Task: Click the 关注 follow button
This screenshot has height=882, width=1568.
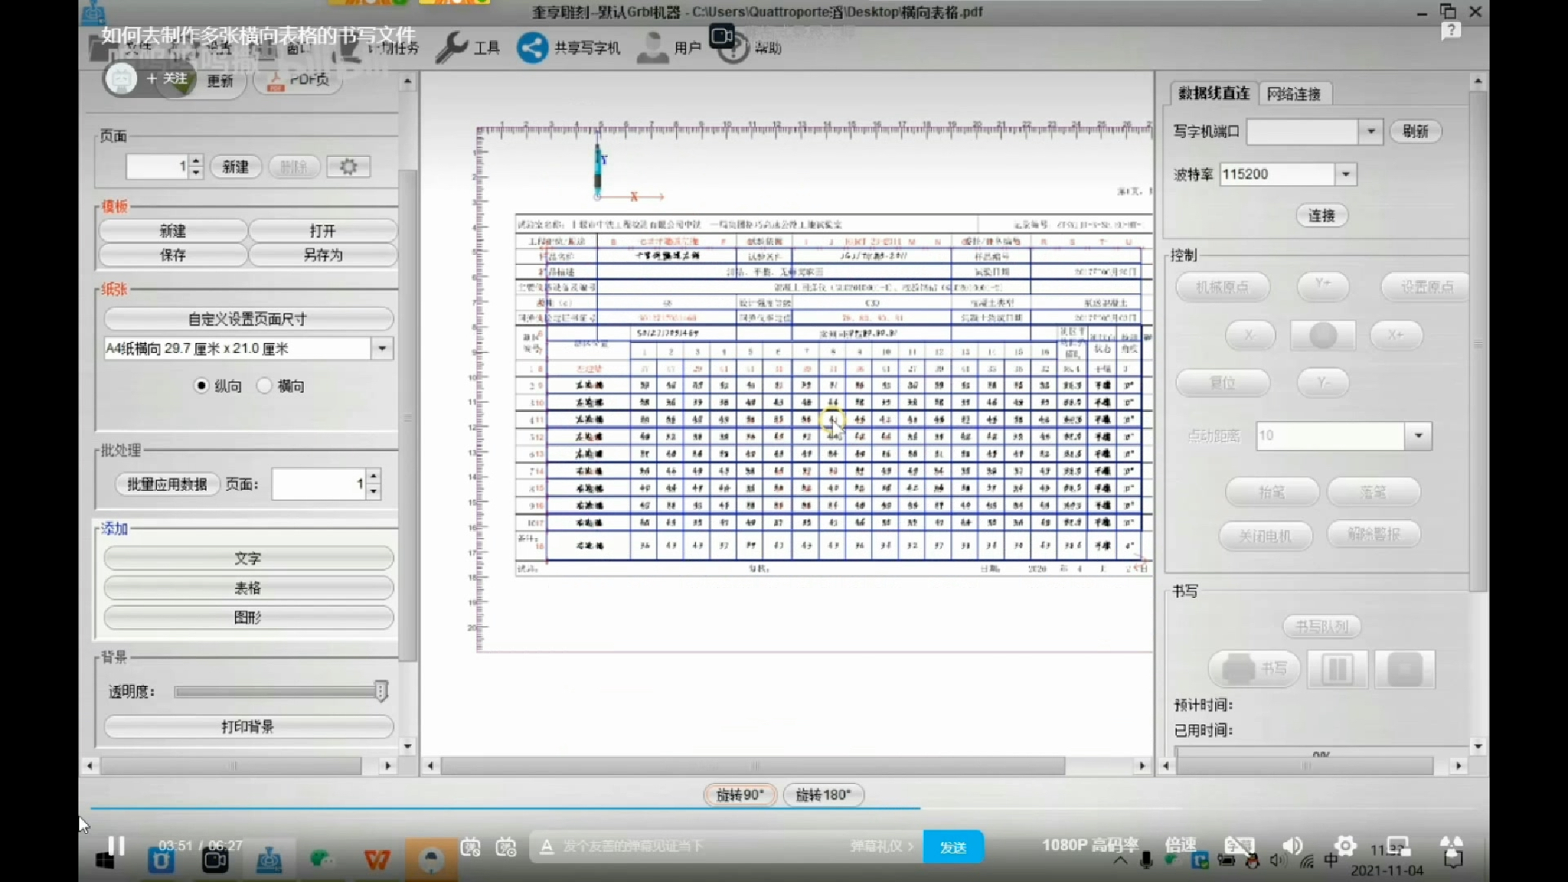Action: click(167, 78)
